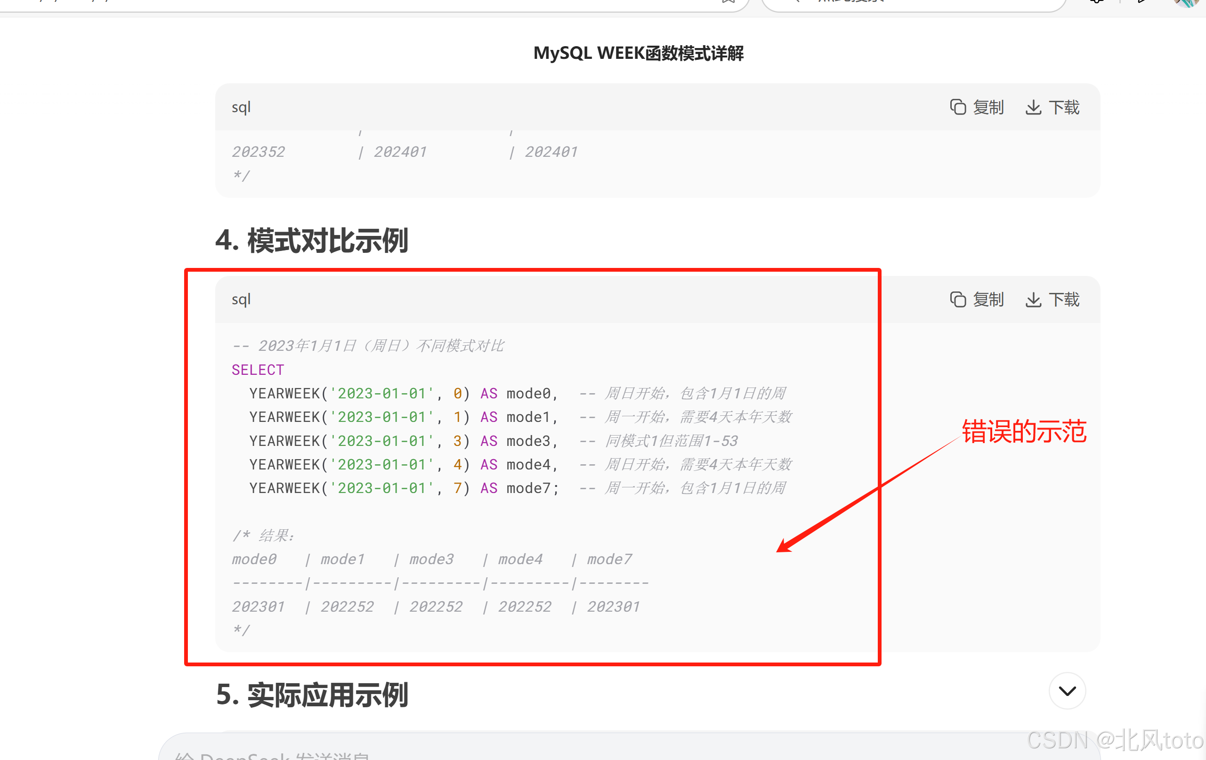This screenshot has height=760, width=1206.
Task: Click the scroll-to-bottom chevron button
Action: point(1067,691)
